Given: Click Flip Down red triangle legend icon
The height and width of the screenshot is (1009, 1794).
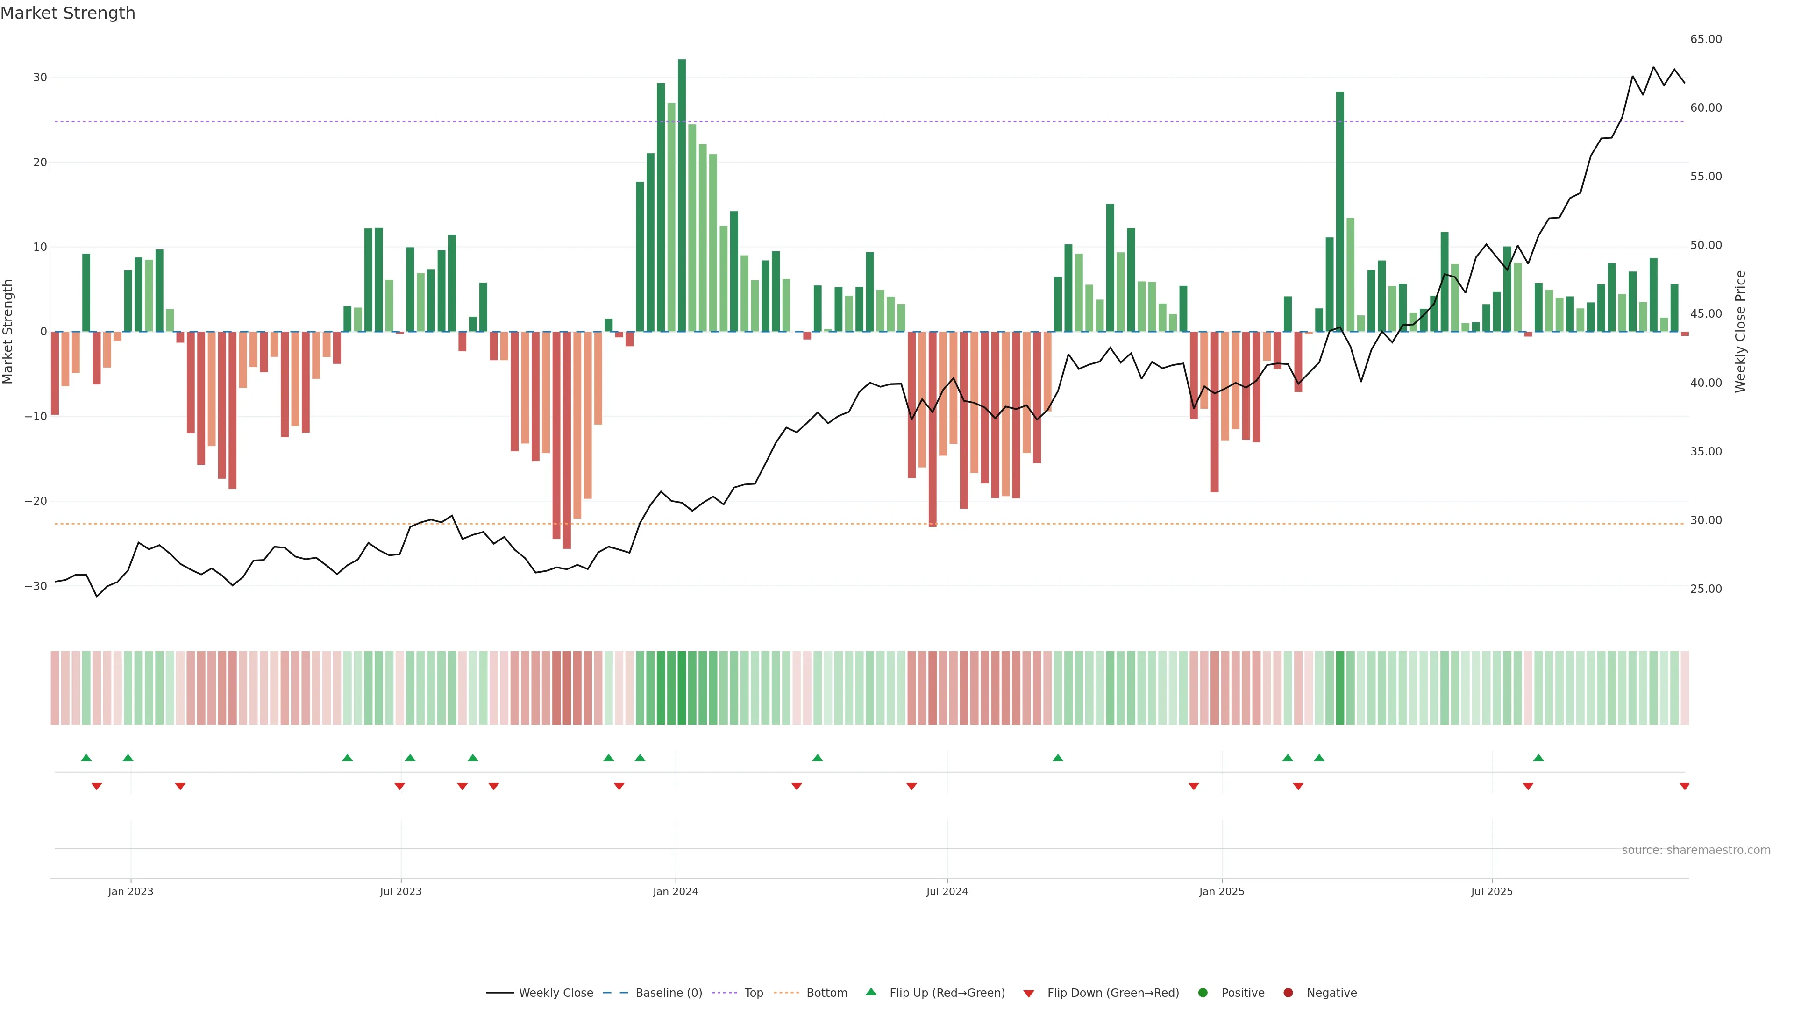Looking at the screenshot, I should click(x=1029, y=994).
